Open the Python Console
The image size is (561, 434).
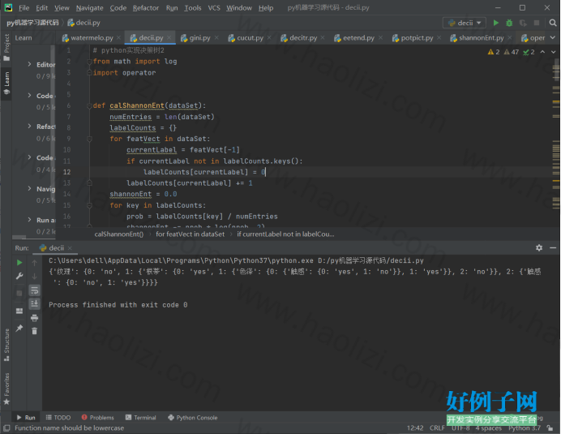pos(192,418)
